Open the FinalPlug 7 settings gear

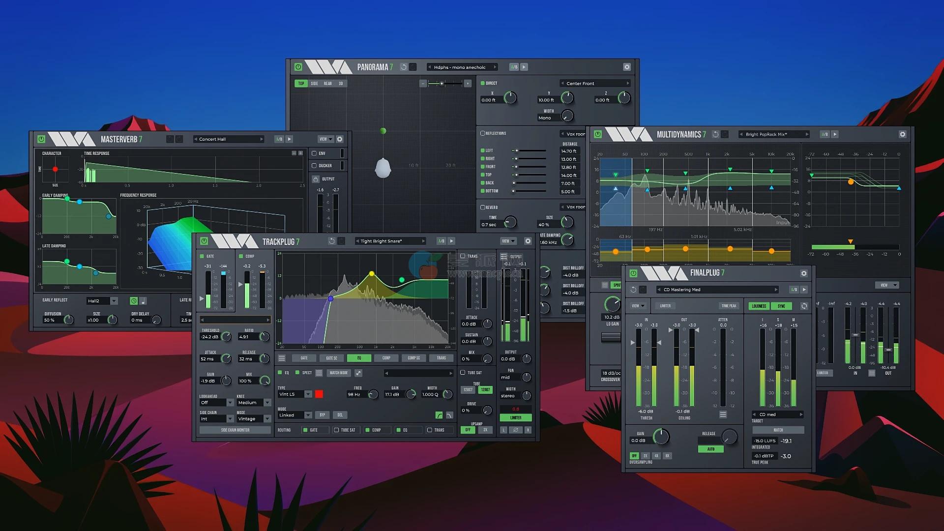coord(804,273)
